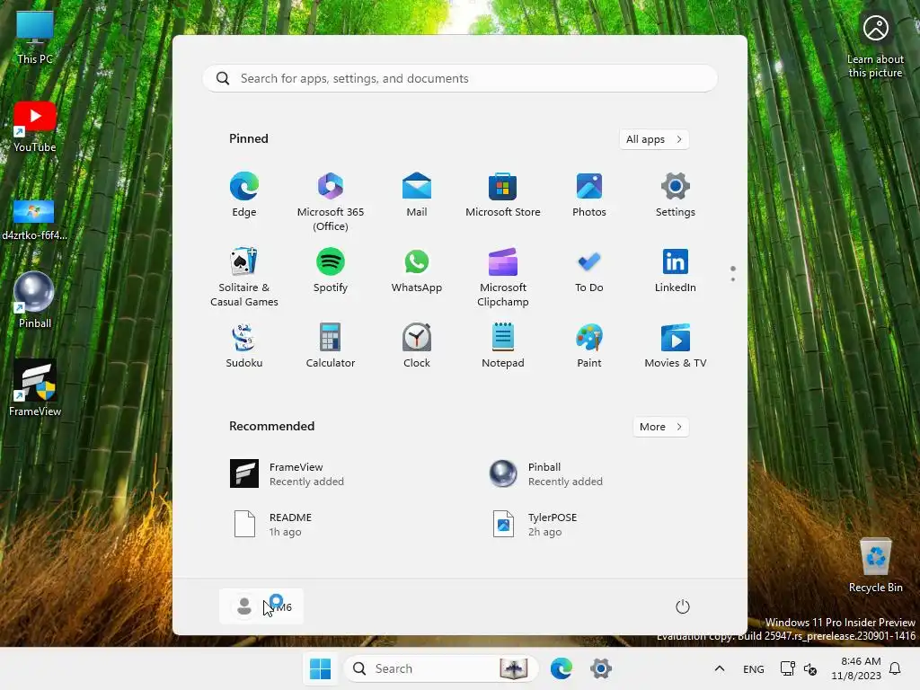Open the Sudoku game
The width and height of the screenshot is (920, 690).
click(244, 346)
